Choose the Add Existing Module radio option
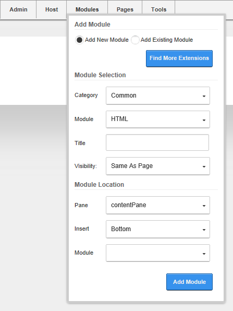Screen dimensions: 233x311 click(135, 40)
